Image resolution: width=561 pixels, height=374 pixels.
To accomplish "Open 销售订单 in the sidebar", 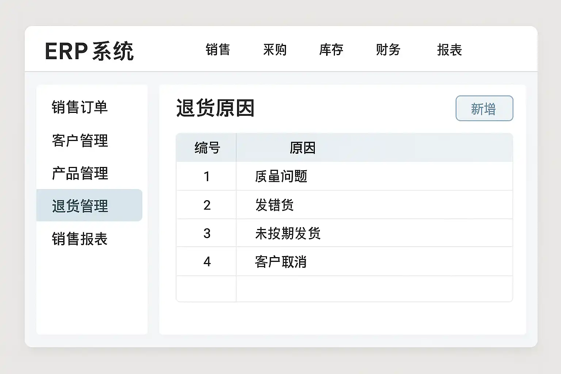I will click(x=80, y=107).
